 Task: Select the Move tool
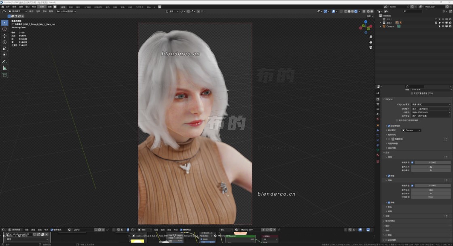4,36
